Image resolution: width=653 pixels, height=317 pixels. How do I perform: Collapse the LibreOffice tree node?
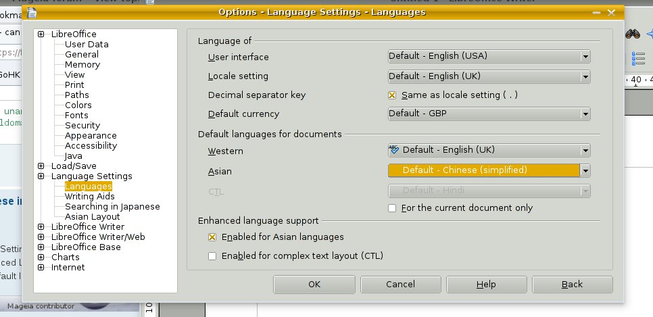point(41,34)
